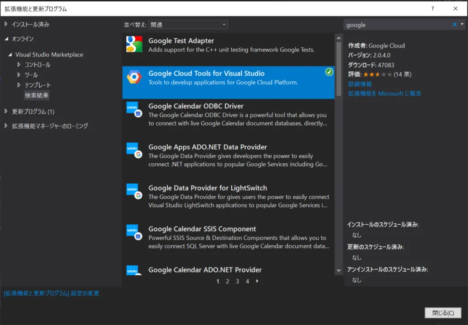
Task: Click the Google Cloud Tools hexagon icon
Action: [x=134, y=77]
